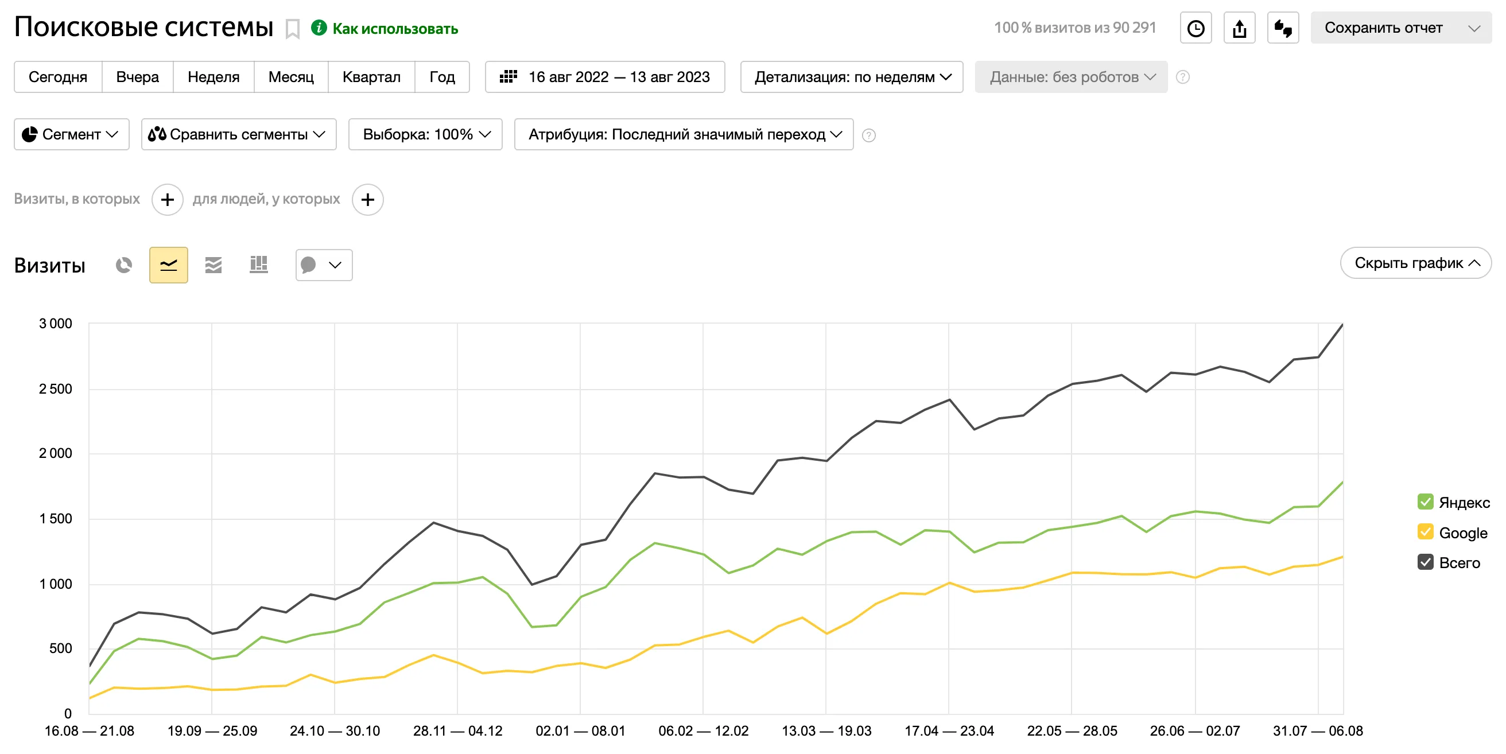
Task: Expand the Атрибуция dropdown
Action: coord(684,134)
